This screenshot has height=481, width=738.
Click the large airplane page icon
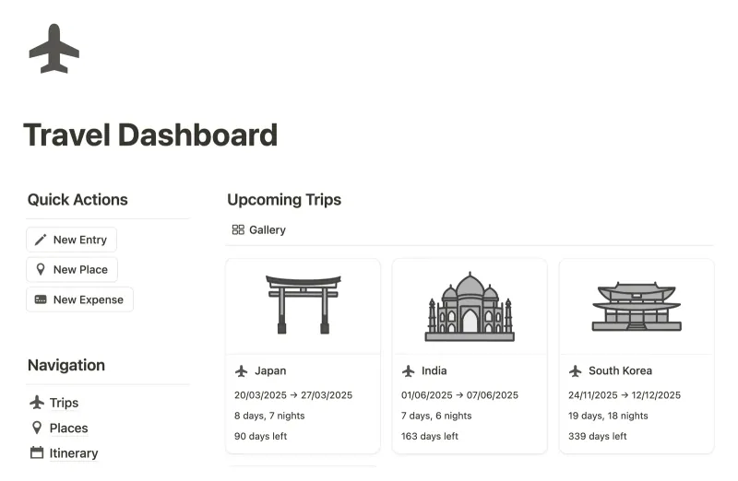tap(54, 49)
